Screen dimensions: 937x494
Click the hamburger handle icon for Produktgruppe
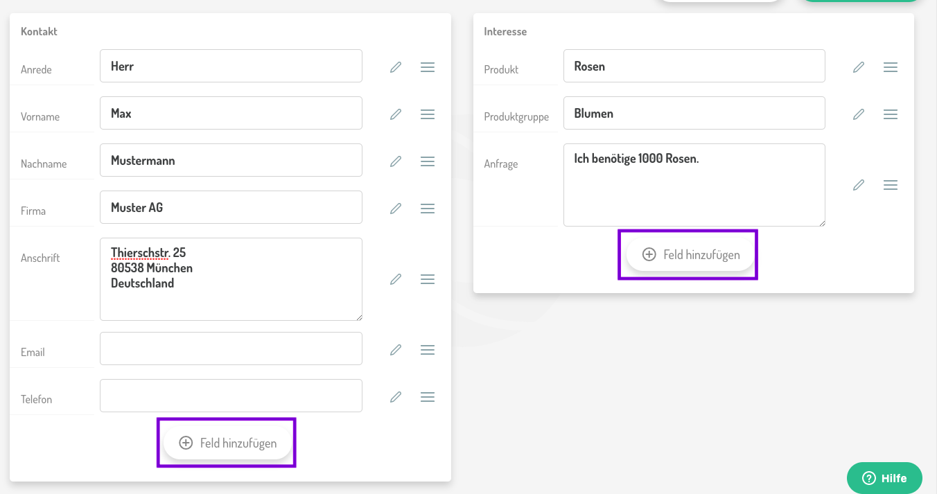891,114
